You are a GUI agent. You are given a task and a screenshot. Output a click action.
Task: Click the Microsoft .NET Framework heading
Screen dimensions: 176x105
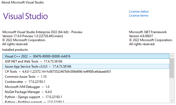[x=148, y=32]
